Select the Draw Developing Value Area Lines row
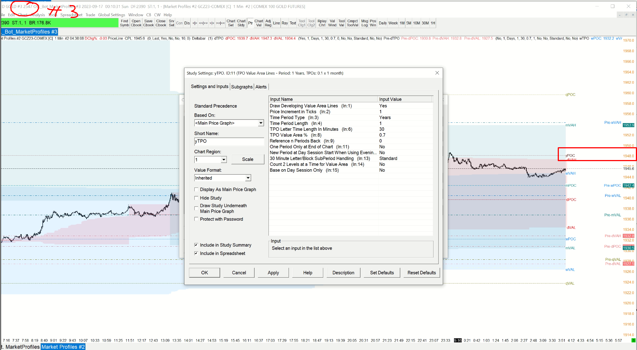The image size is (637, 350). (x=351, y=106)
